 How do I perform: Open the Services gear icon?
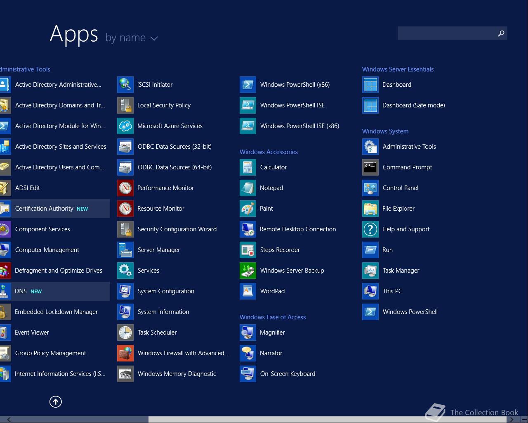125,271
